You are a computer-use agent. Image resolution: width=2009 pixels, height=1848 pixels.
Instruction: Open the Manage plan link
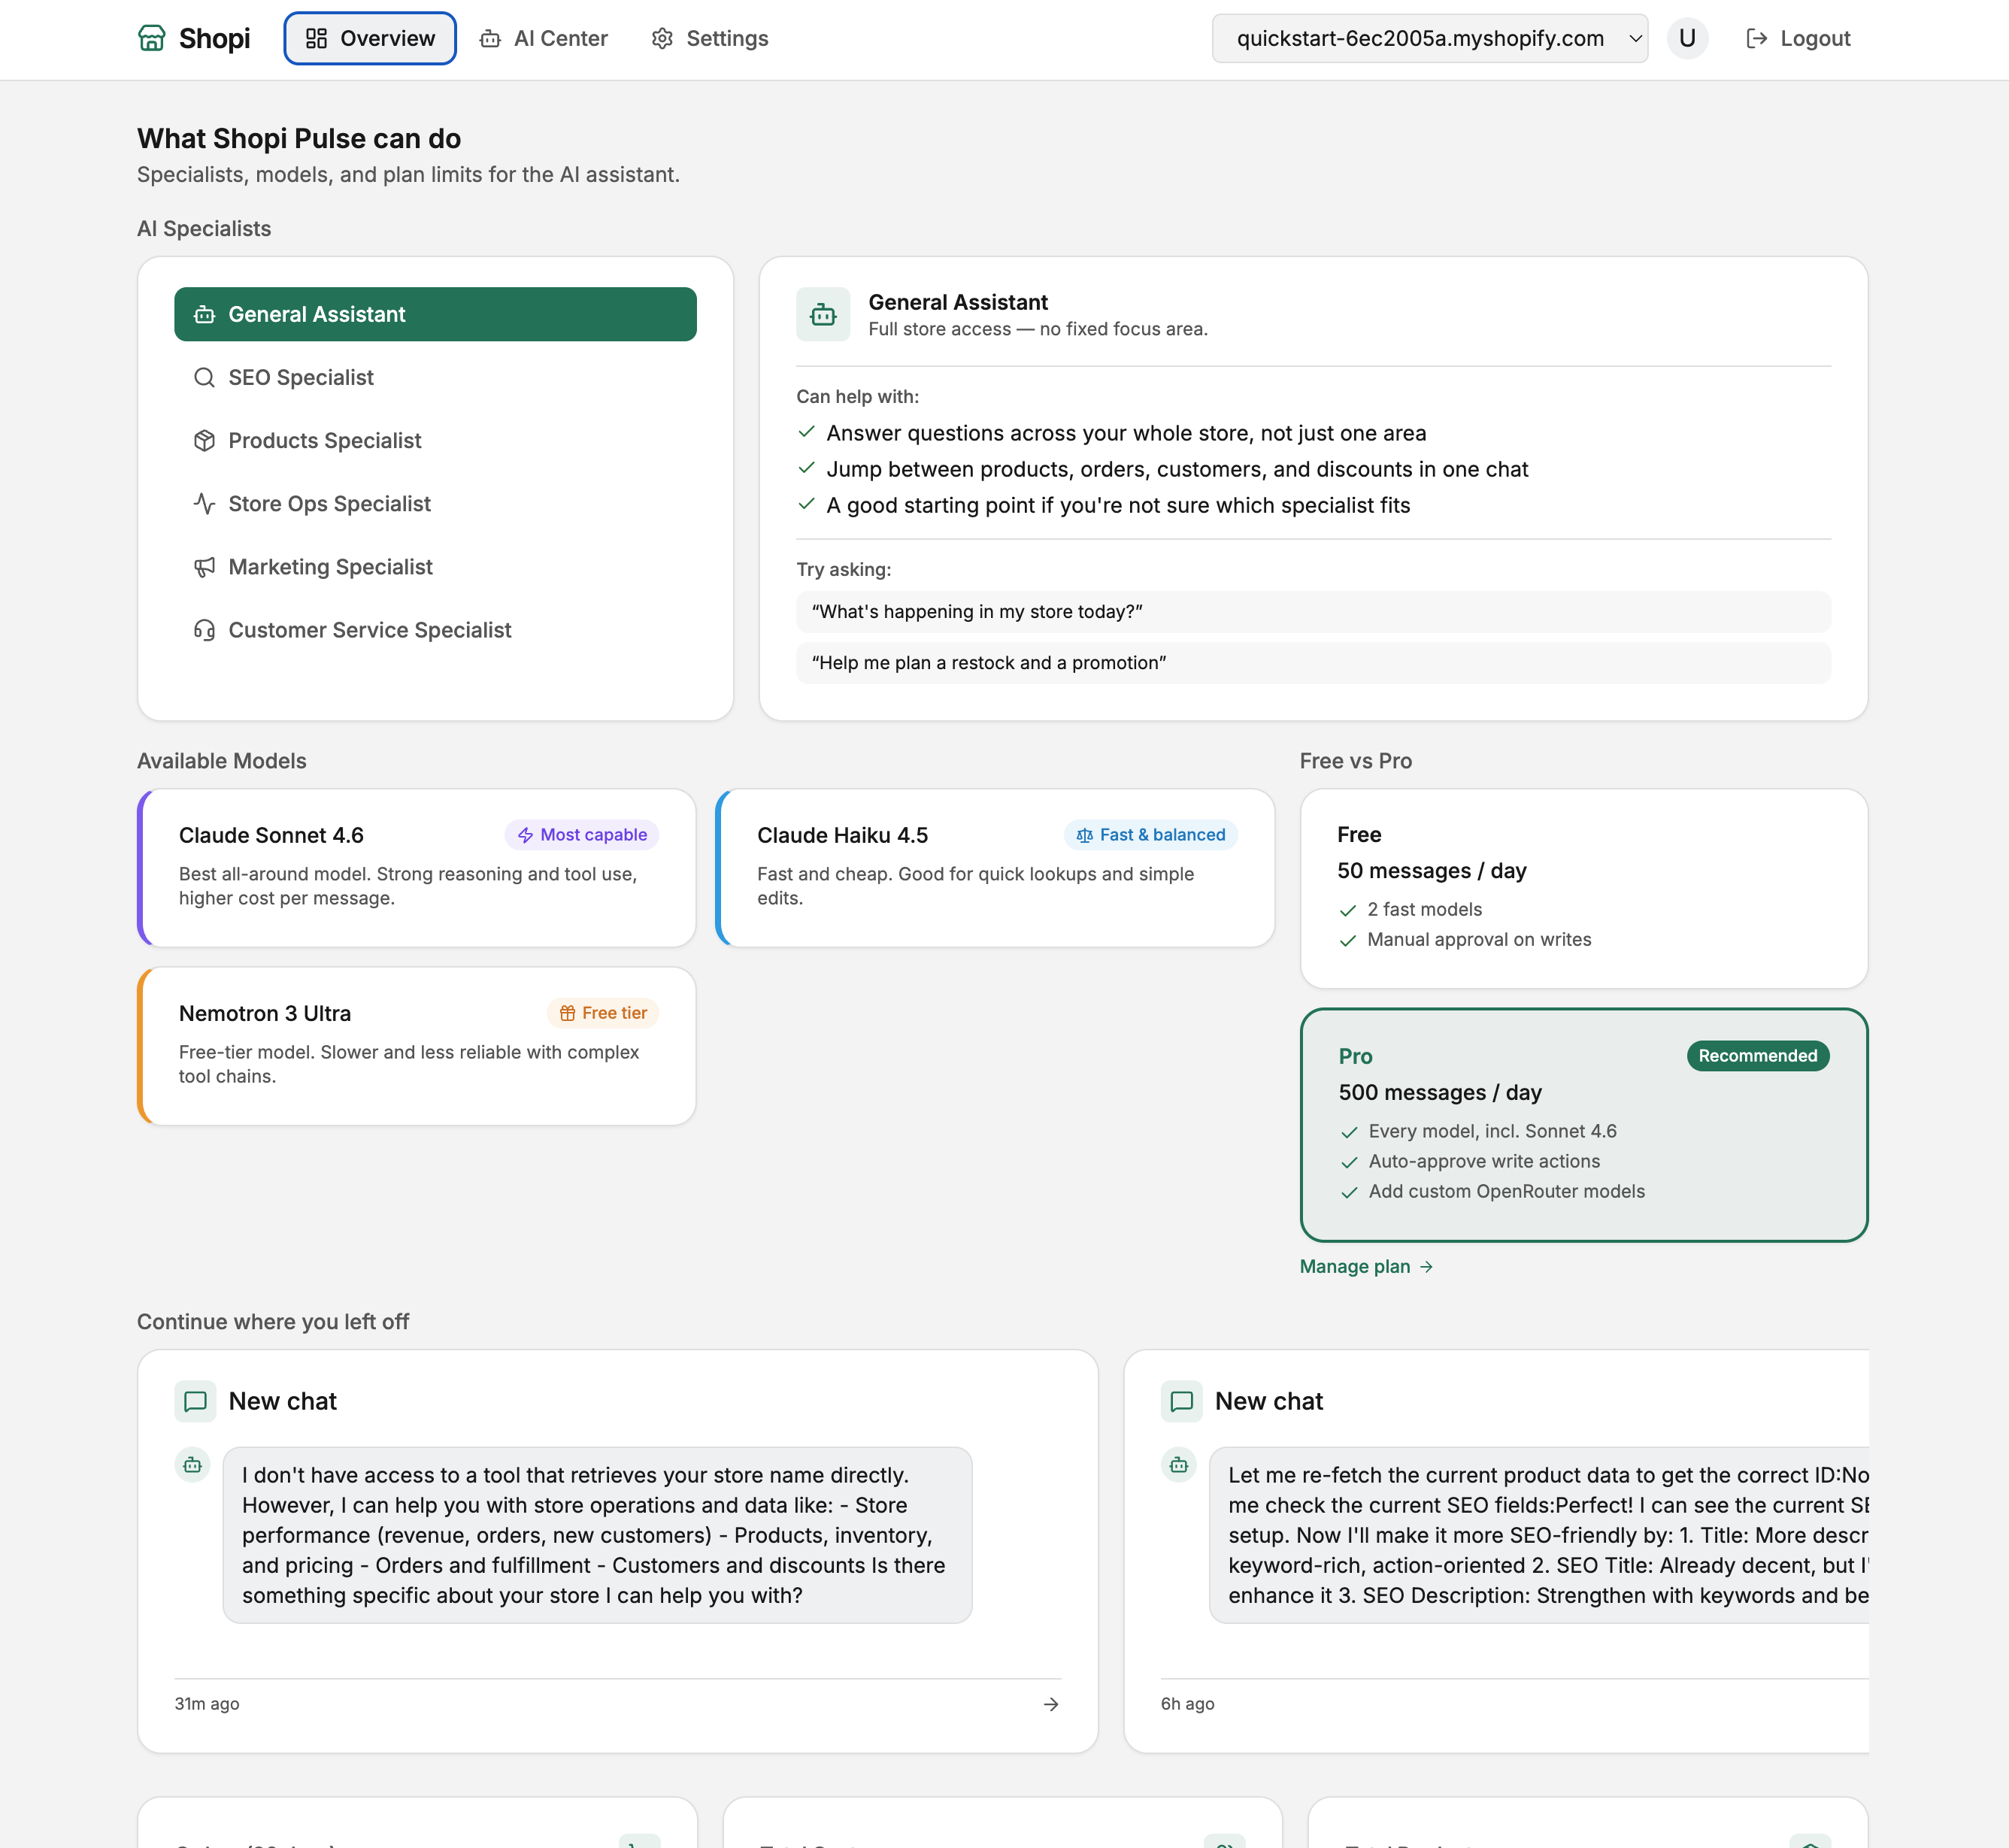coord(1366,1266)
